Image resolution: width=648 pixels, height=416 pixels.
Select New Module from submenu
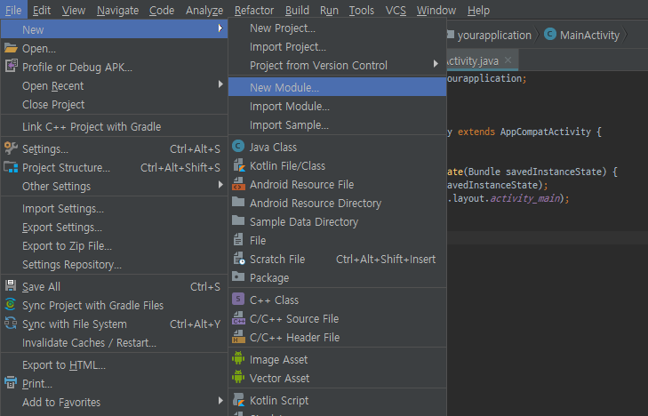point(284,87)
